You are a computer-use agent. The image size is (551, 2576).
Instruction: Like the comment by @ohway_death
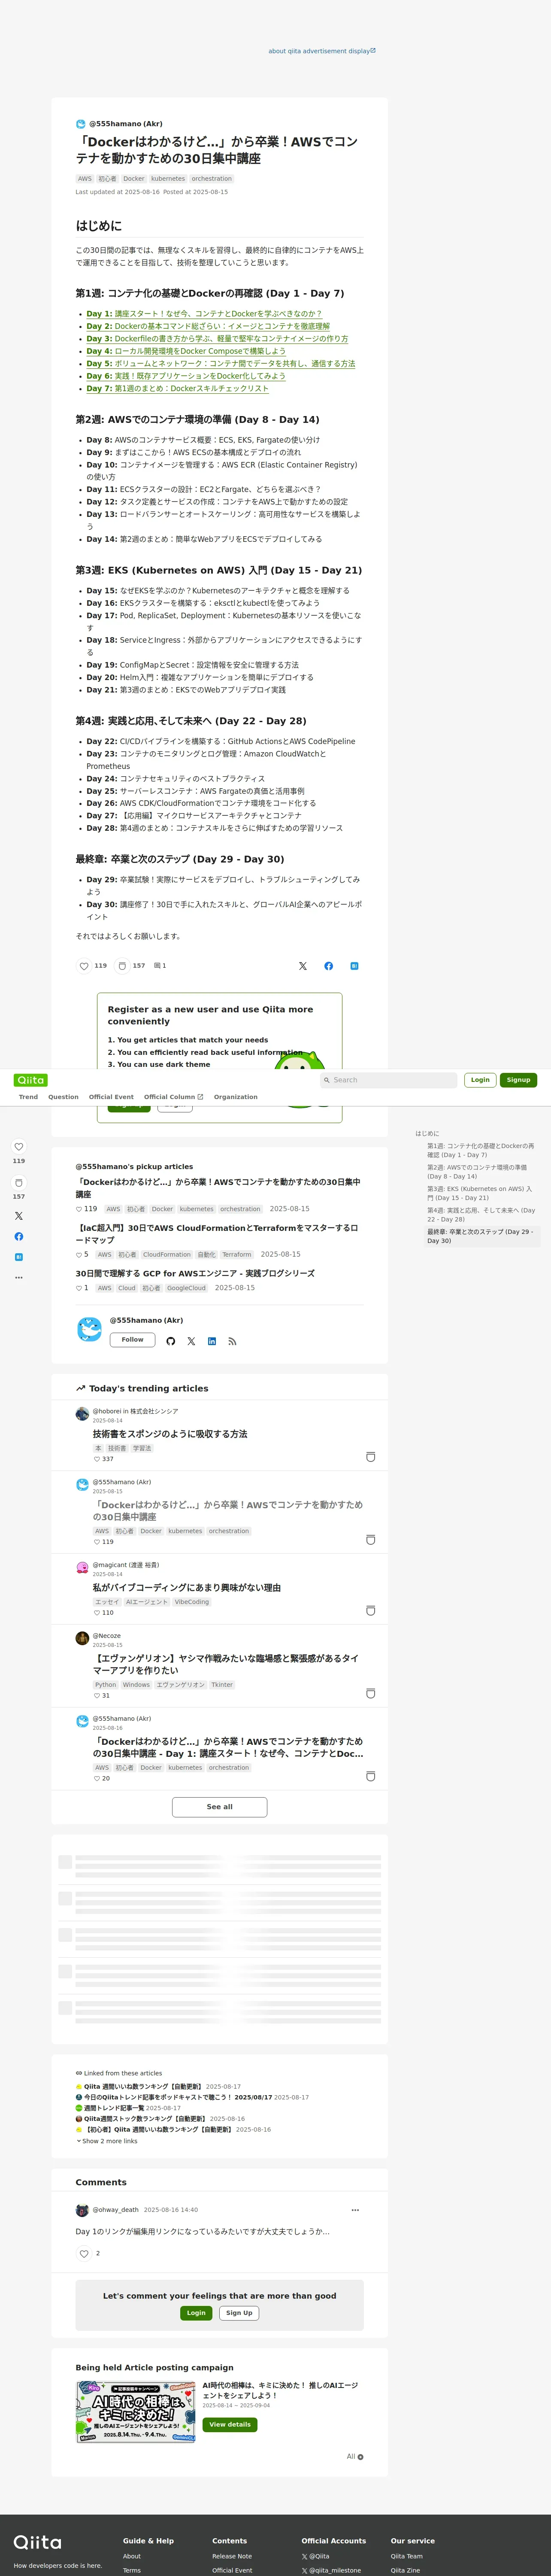pos(84,2254)
